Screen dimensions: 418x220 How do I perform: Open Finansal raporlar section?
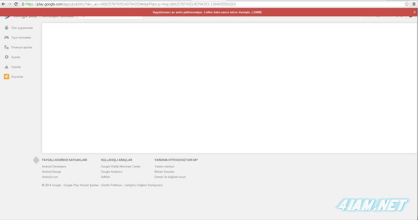coord(22,47)
